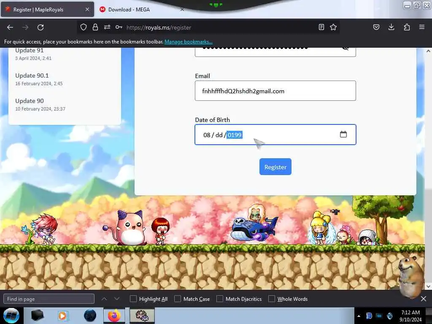Screen dimensions: 432x324
Task: Click the month segment of Date of Birth
Action: coord(207,135)
